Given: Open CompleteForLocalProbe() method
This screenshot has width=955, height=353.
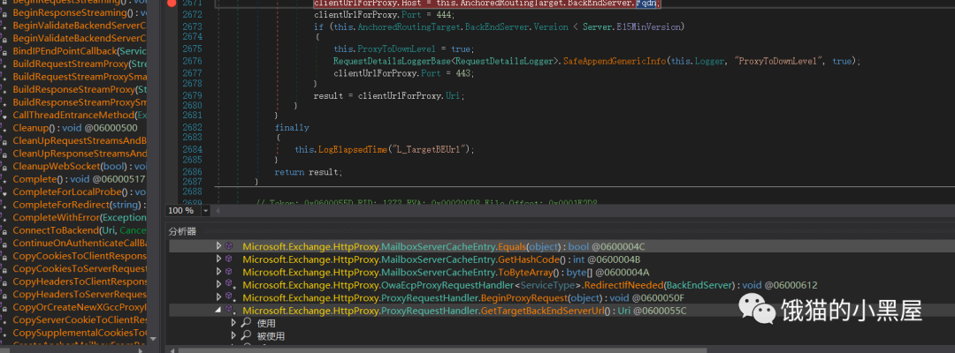Looking at the screenshot, I should (80, 192).
